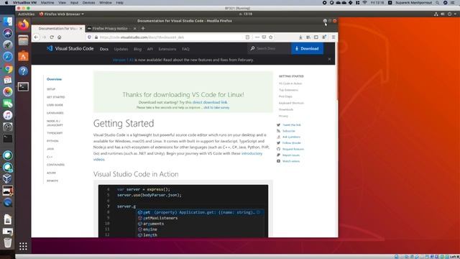
Task: Expand Setup section in docs sidebar
Action: click(x=51, y=89)
